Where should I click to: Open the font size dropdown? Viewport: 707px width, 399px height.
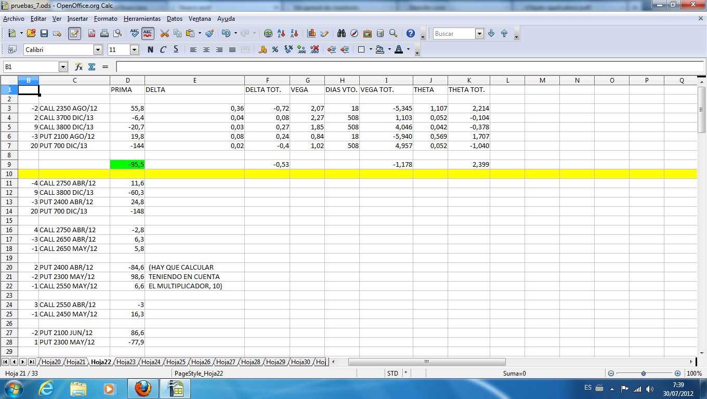pyautogui.click(x=134, y=50)
